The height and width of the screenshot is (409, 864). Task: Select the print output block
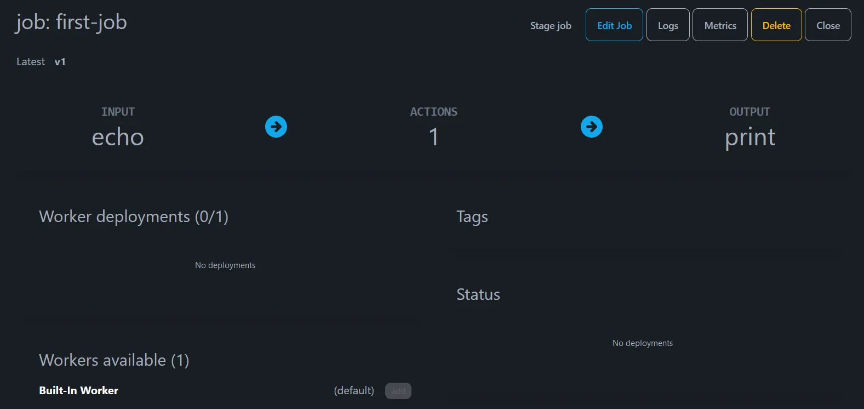[750, 137]
